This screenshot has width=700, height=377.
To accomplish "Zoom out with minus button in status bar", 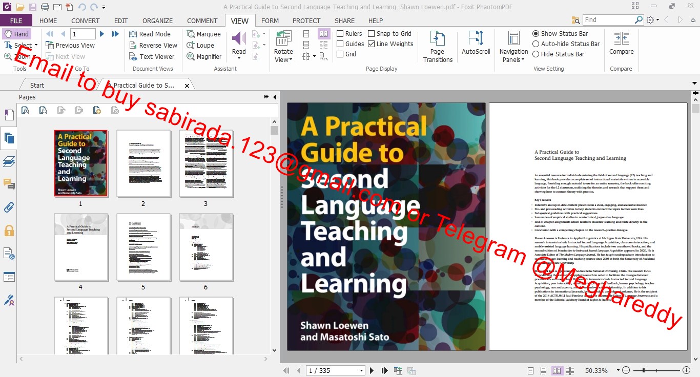I will tap(625, 370).
